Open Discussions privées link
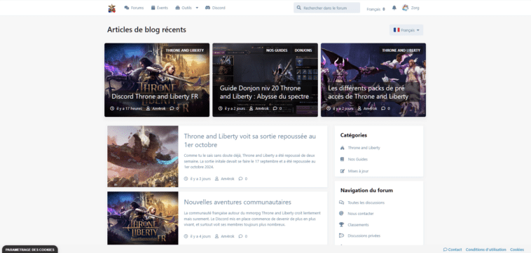 [x=364, y=235]
